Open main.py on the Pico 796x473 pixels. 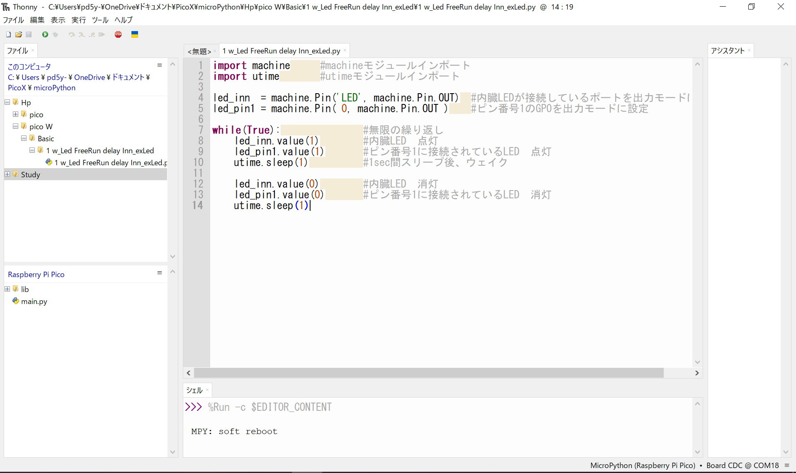click(34, 302)
